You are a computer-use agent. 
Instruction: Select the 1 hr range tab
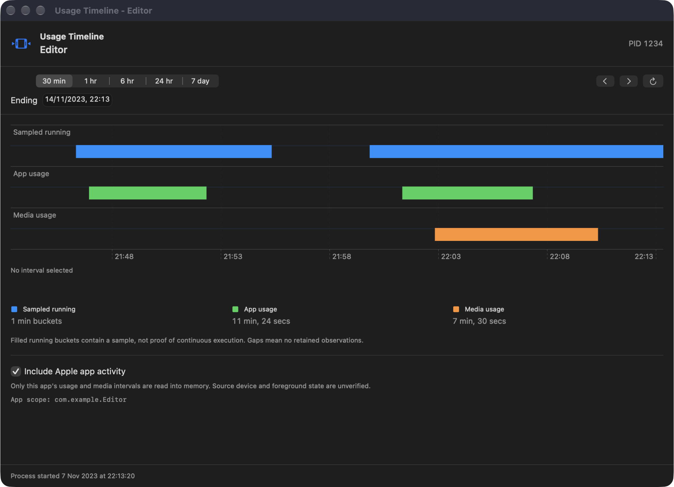tap(91, 81)
